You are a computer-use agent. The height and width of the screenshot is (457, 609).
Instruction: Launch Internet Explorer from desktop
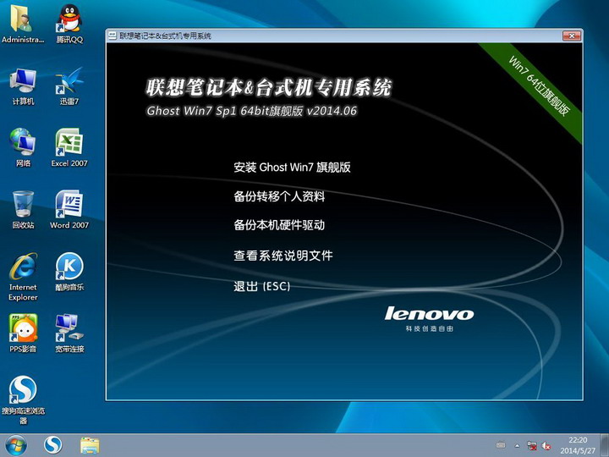pyautogui.click(x=23, y=269)
